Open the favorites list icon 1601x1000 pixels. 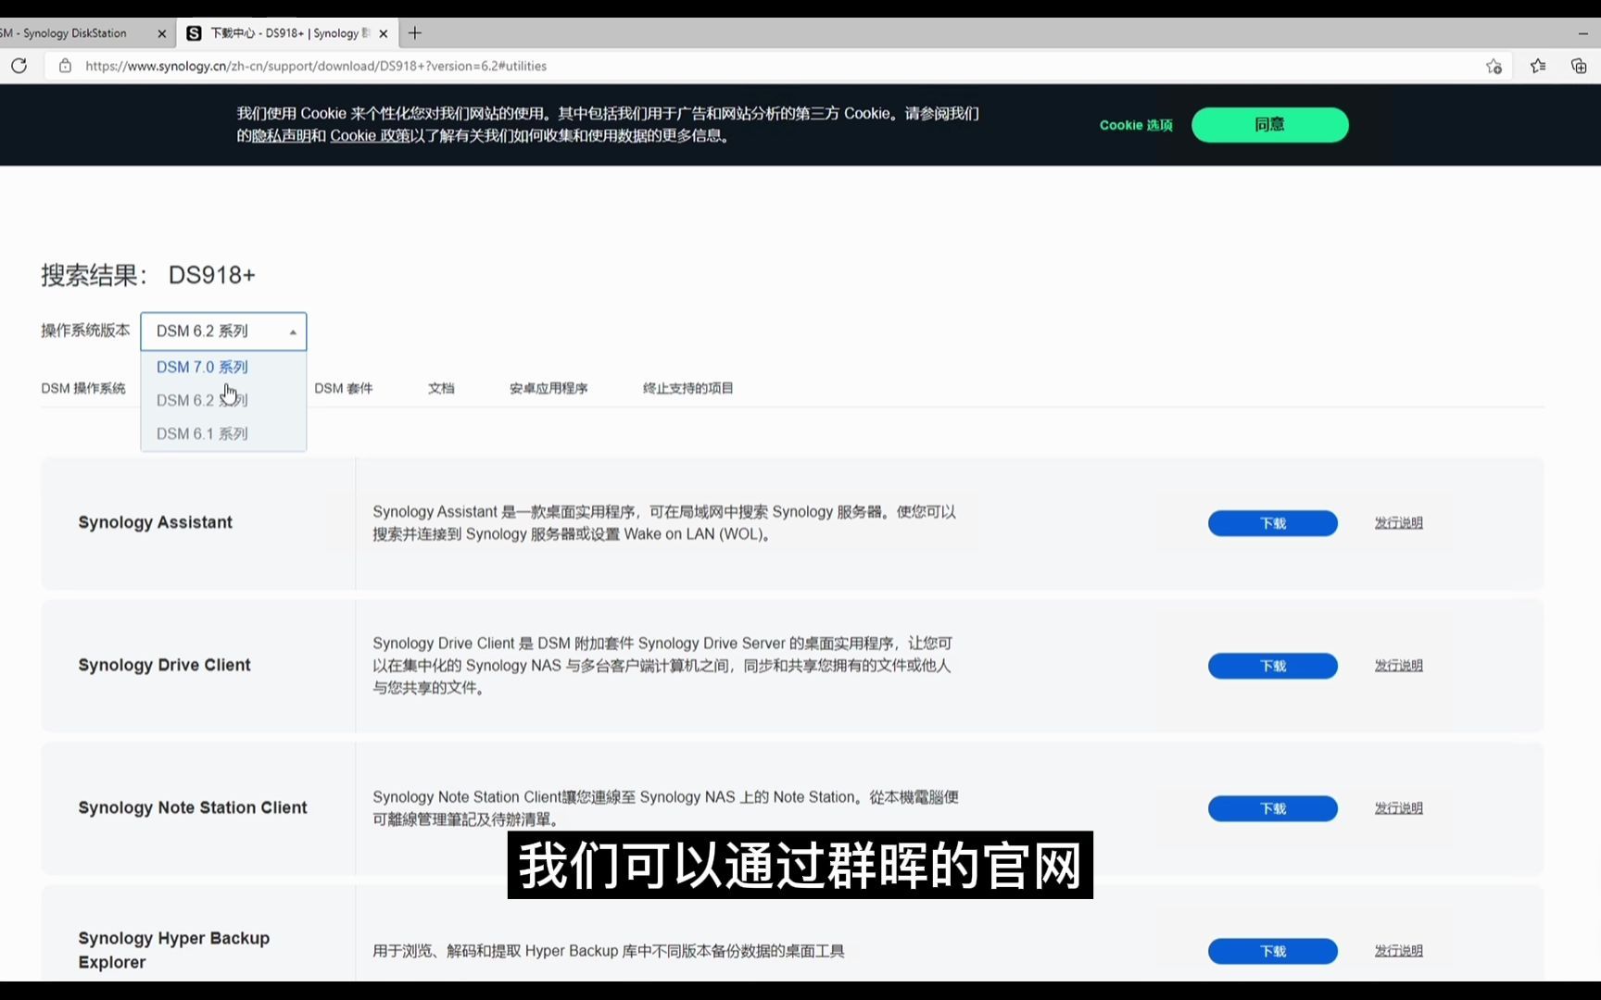(x=1538, y=66)
